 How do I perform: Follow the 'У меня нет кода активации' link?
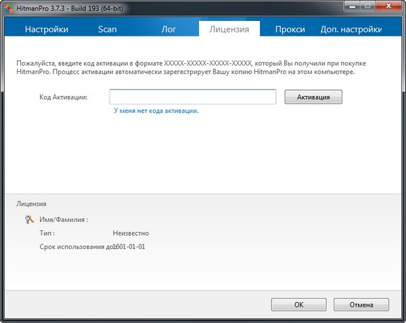point(156,111)
